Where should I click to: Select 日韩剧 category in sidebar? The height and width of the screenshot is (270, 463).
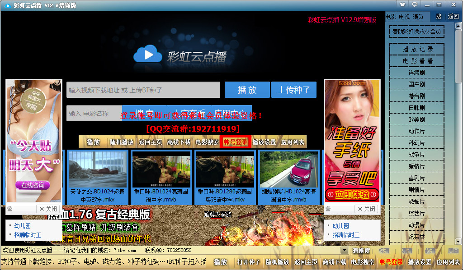click(x=416, y=108)
